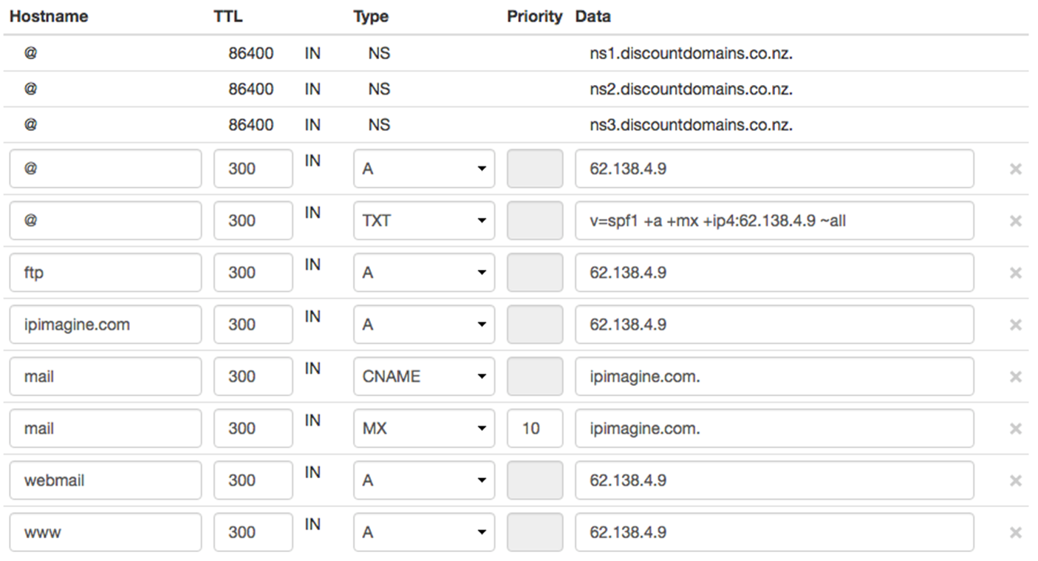Viewport: 1038px width, 561px height.
Task: Click the MX priority field showing 10
Action: point(534,428)
